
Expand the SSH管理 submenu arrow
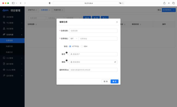click(x=22, y=58)
